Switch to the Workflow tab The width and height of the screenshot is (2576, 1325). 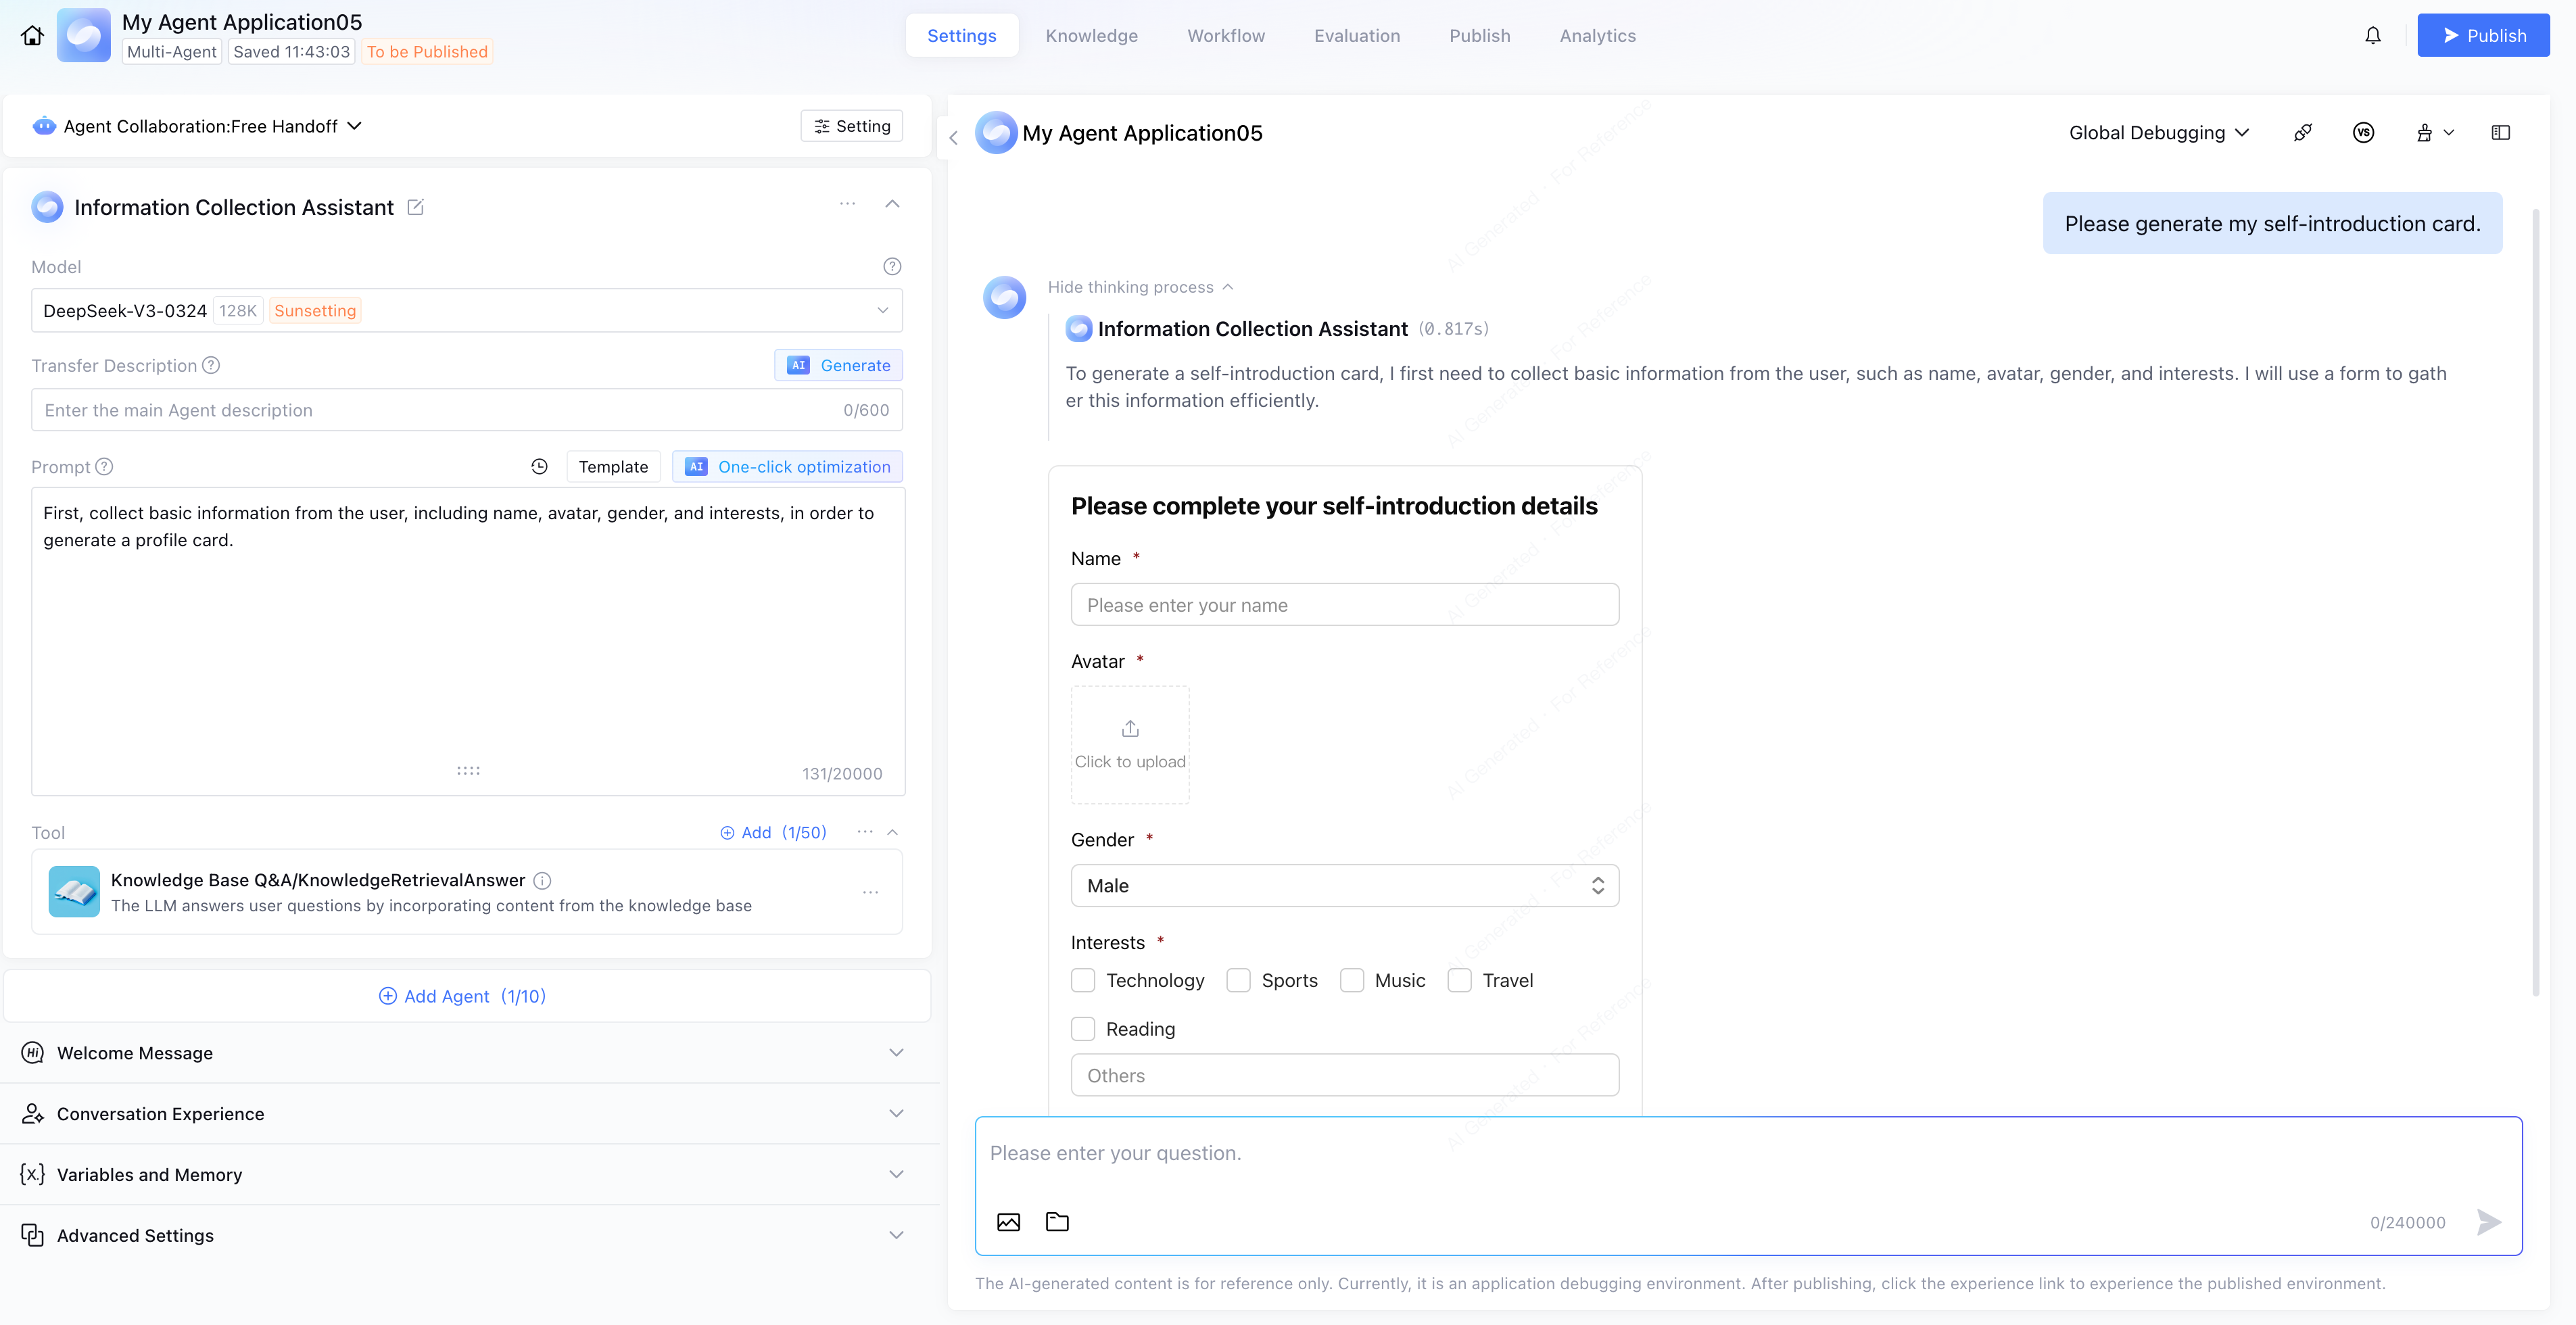coord(1225,36)
